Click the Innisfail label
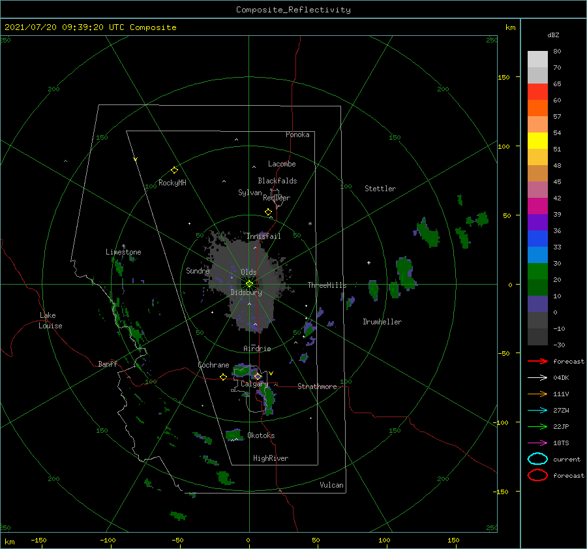This screenshot has height=549, width=587. 263,236
